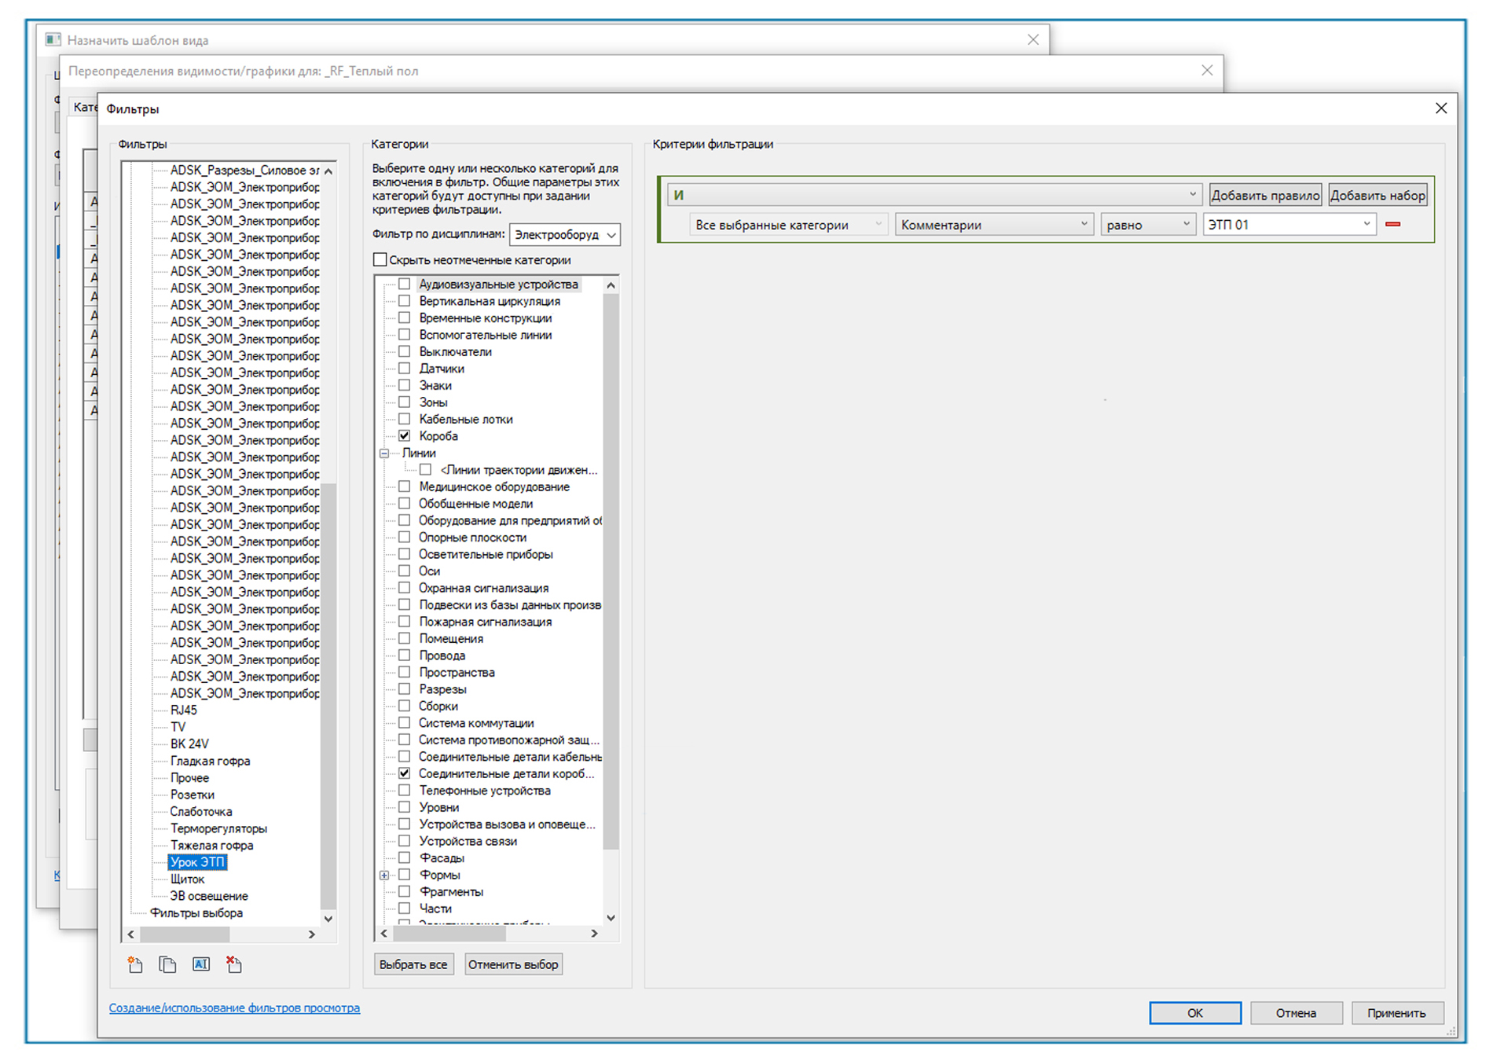Screen dimensions: 1493x1061
Task: Close the 'Назначить шаблон вида' window
Action: coord(1033,40)
